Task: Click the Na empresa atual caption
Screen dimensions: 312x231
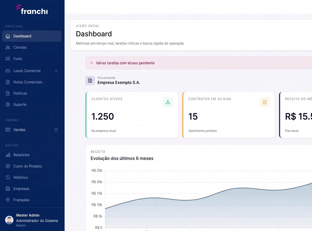Action: tap(103, 131)
